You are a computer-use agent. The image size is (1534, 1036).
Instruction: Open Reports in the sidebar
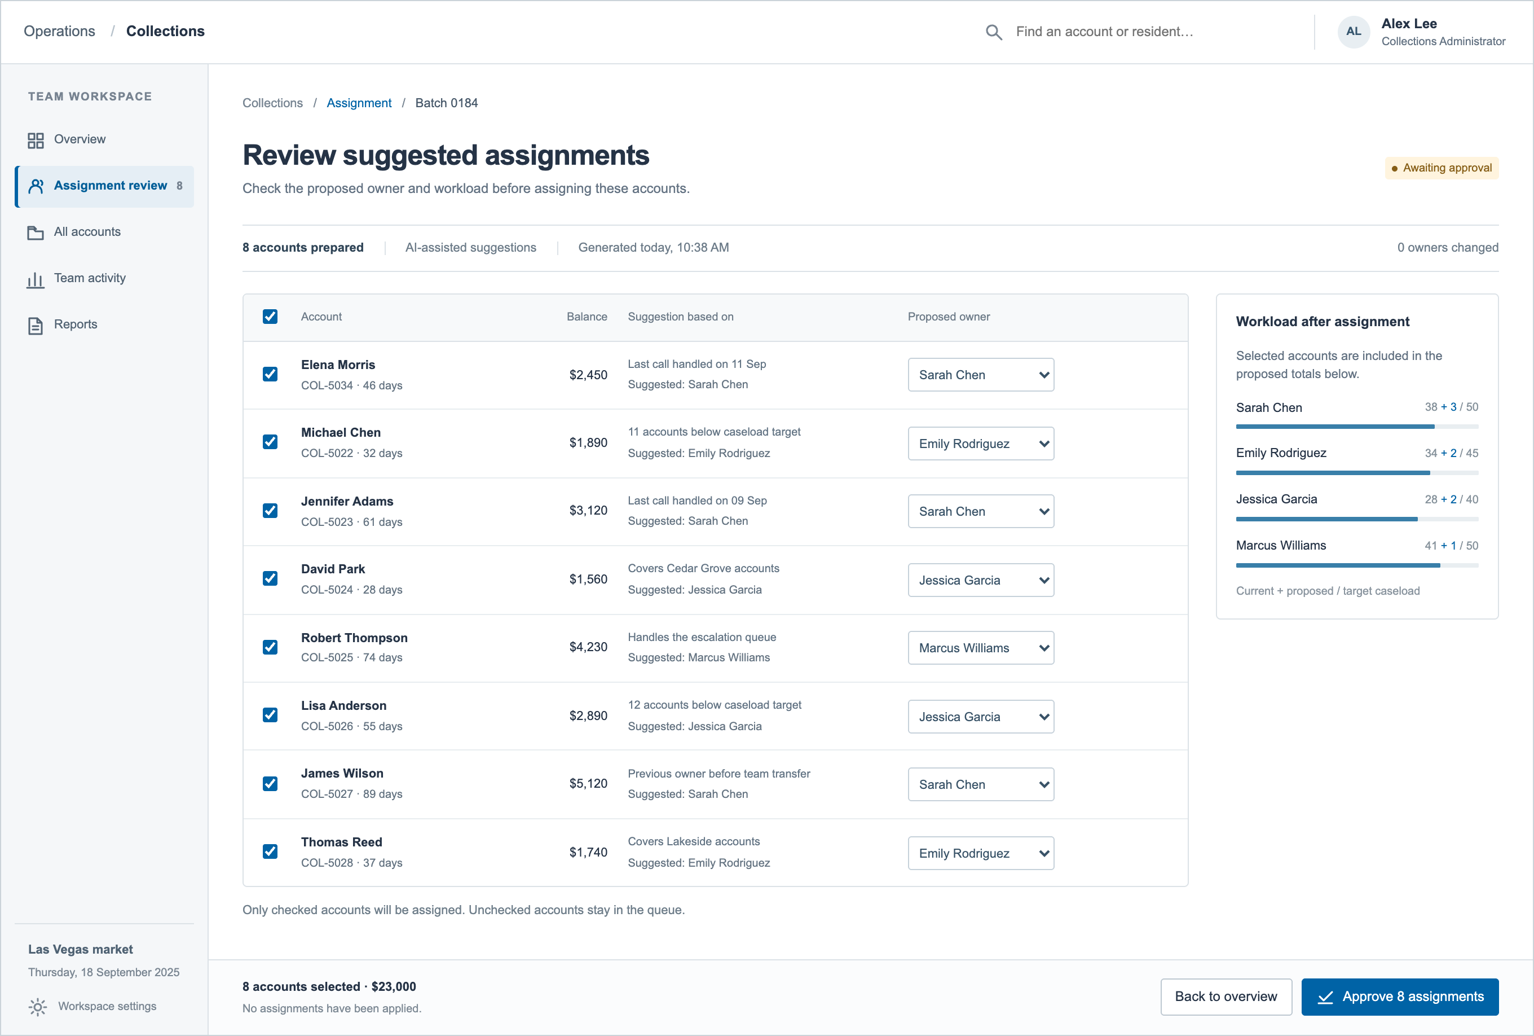click(x=104, y=325)
